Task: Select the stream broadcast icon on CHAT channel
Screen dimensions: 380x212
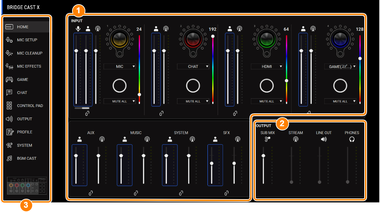Action: (x=166, y=29)
